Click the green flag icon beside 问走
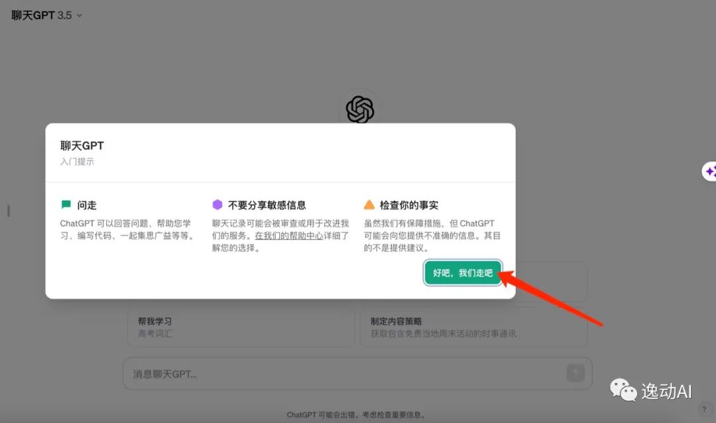 (66, 205)
